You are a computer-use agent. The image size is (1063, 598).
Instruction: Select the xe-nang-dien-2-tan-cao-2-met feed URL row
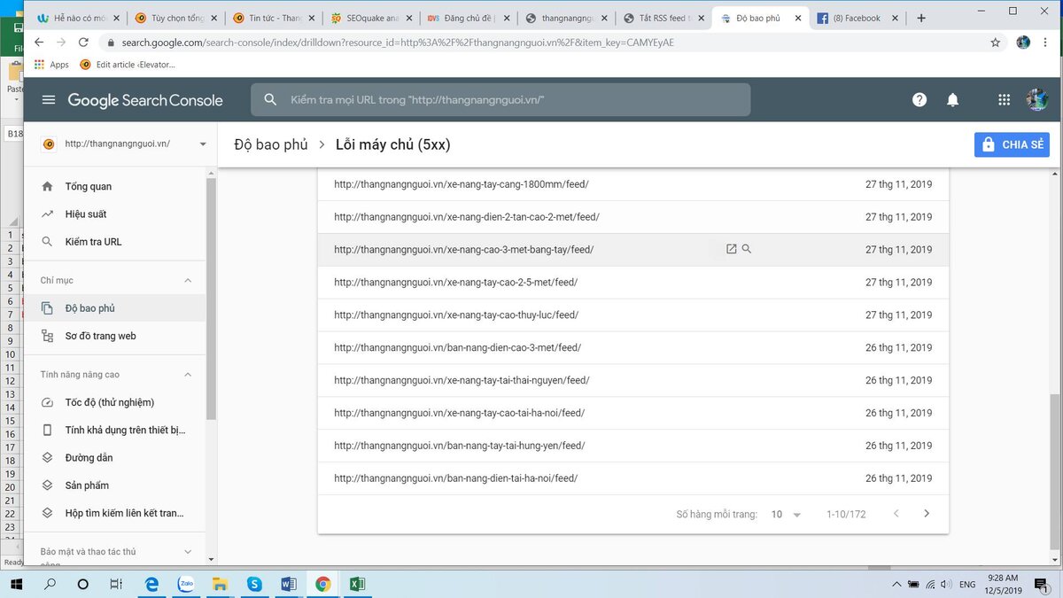pyautogui.click(x=632, y=217)
